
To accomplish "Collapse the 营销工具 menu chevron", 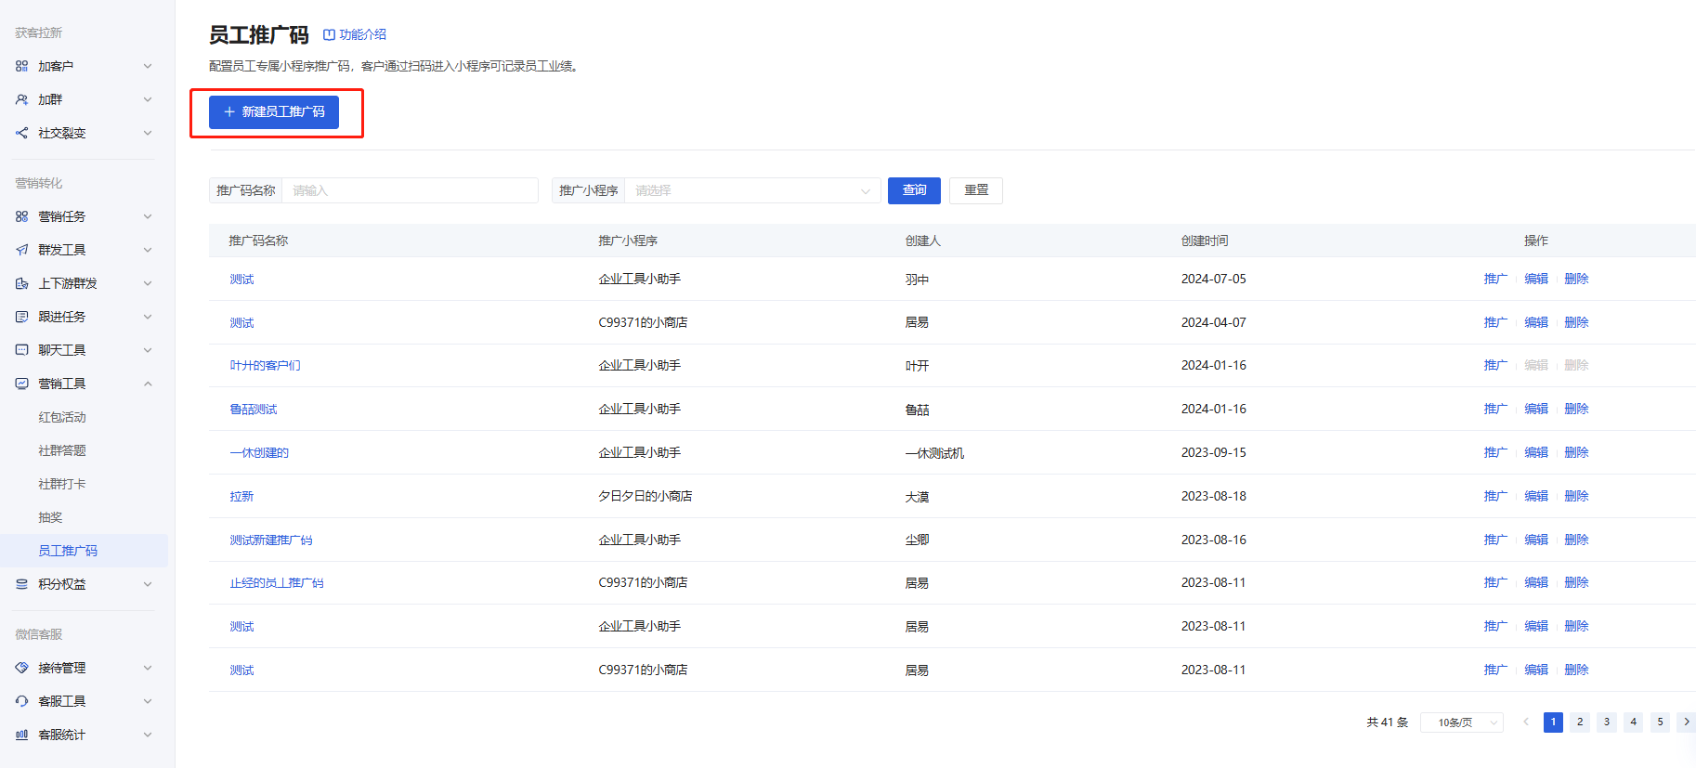I will tap(148, 384).
